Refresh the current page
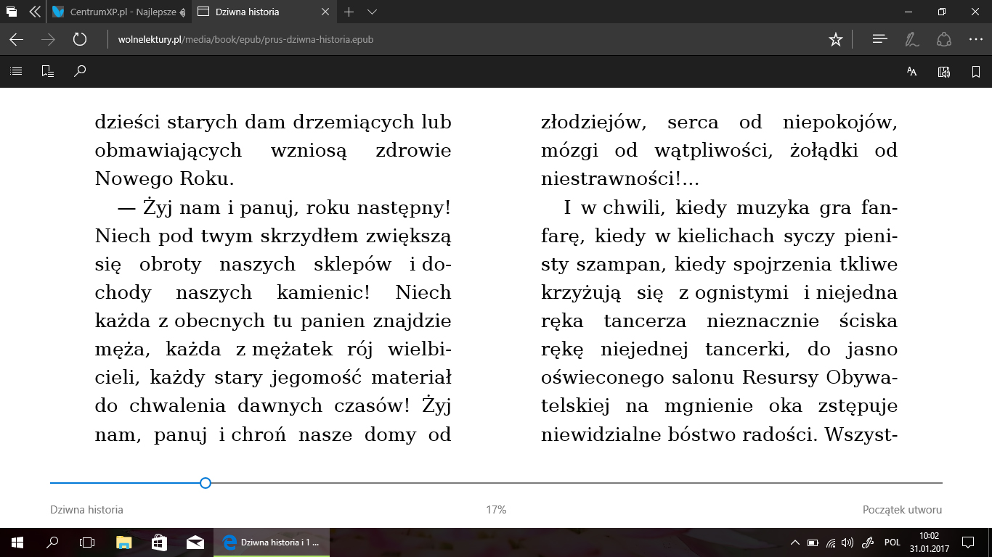Viewport: 992px width, 557px height. tap(80, 40)
